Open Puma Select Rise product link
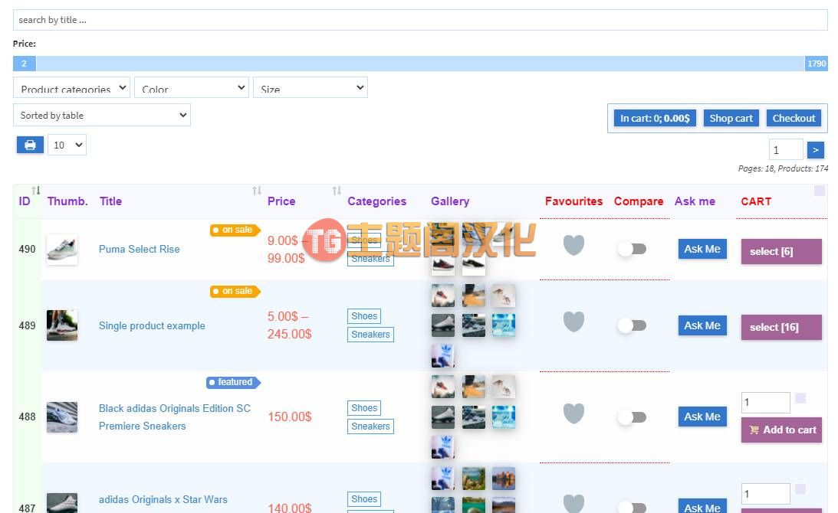This screenshot has height=513, width=838. click(139, 250)
